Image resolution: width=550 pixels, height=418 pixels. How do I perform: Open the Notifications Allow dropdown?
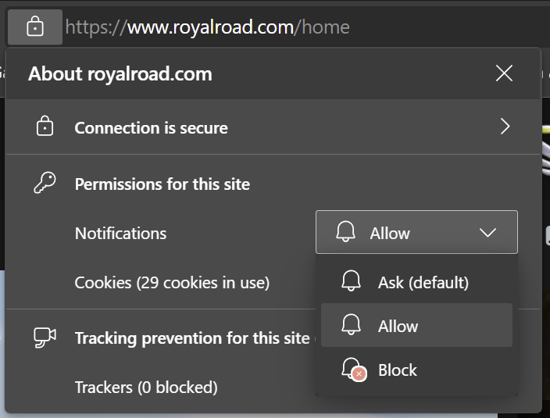pos(416,232)
